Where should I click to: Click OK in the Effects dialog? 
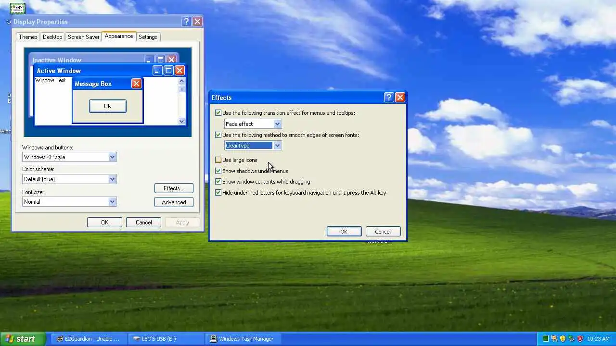tap(344, 232)
